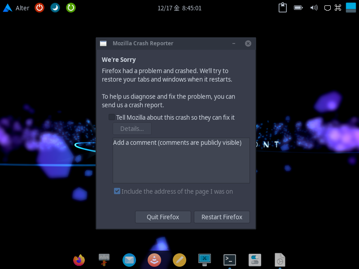Click inside the crash comment field
The width and height of the screenshot is (359, 269).
181,161
